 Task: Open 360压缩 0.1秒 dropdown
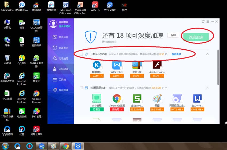(137, 76)
